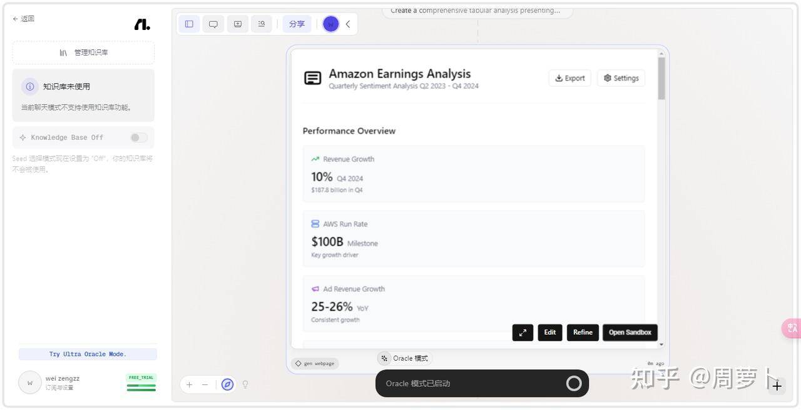Viewport: 801px width, 410px height.
Task: Click the '0m ago' timestamp
Action: pos(656,363)
